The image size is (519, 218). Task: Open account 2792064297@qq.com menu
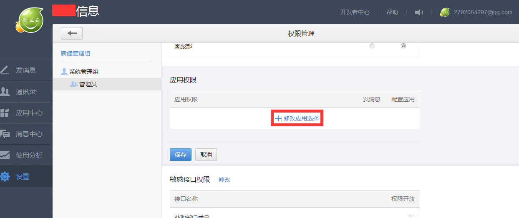[483, 12]
